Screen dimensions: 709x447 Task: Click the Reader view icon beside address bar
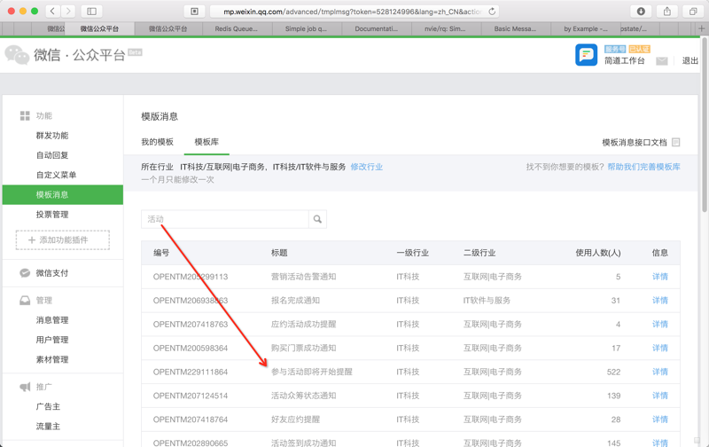point(194,12)
